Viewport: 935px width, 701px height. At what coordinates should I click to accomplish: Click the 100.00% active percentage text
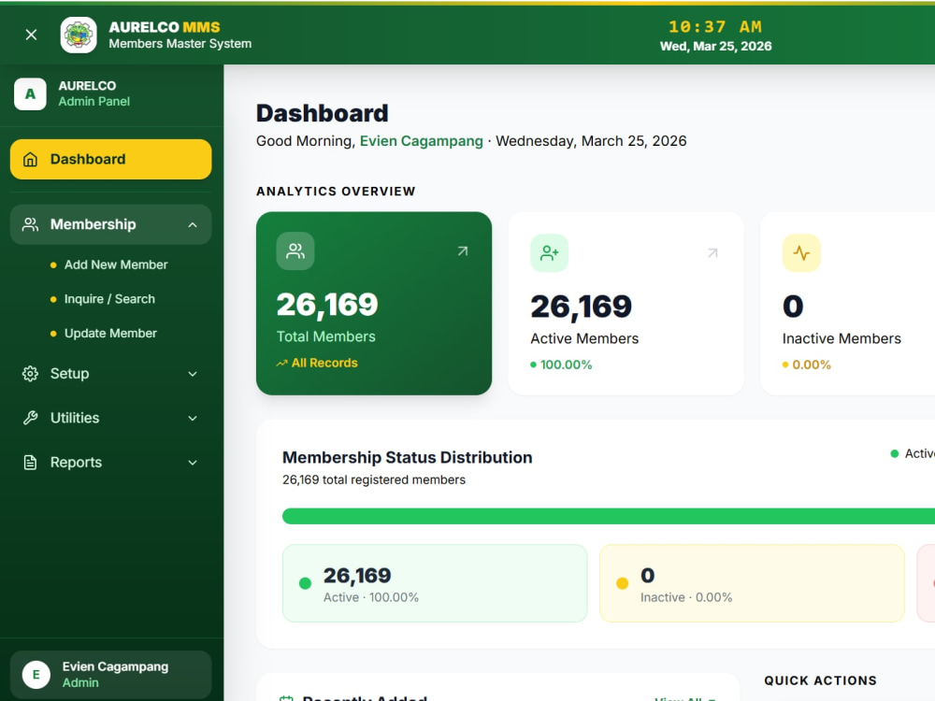[566, 365]
